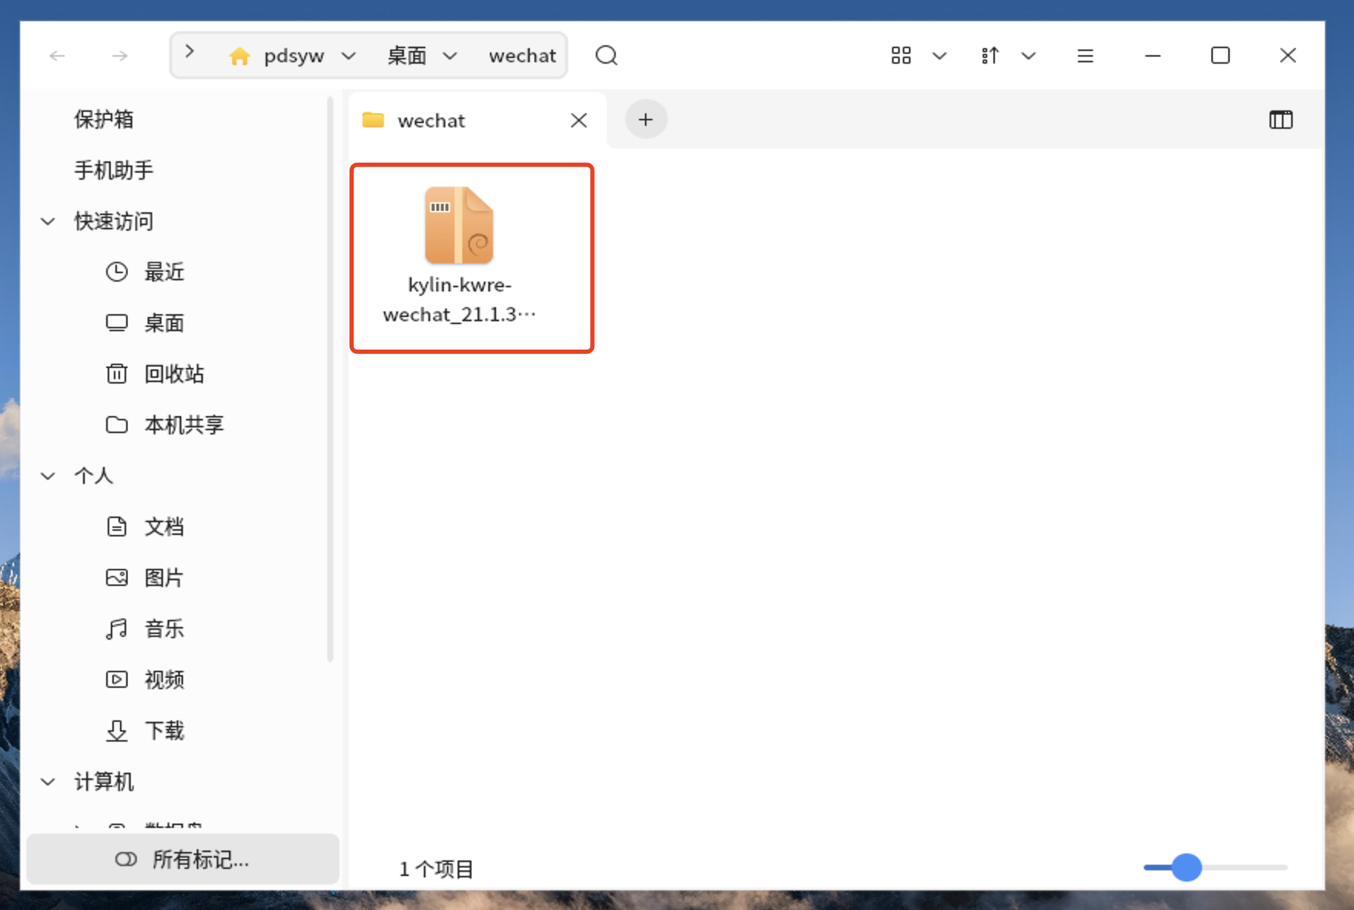The image size is (1354, 910).
Task: Close the wechat tab
Action: pyautogui.click(x=579, y=120)
